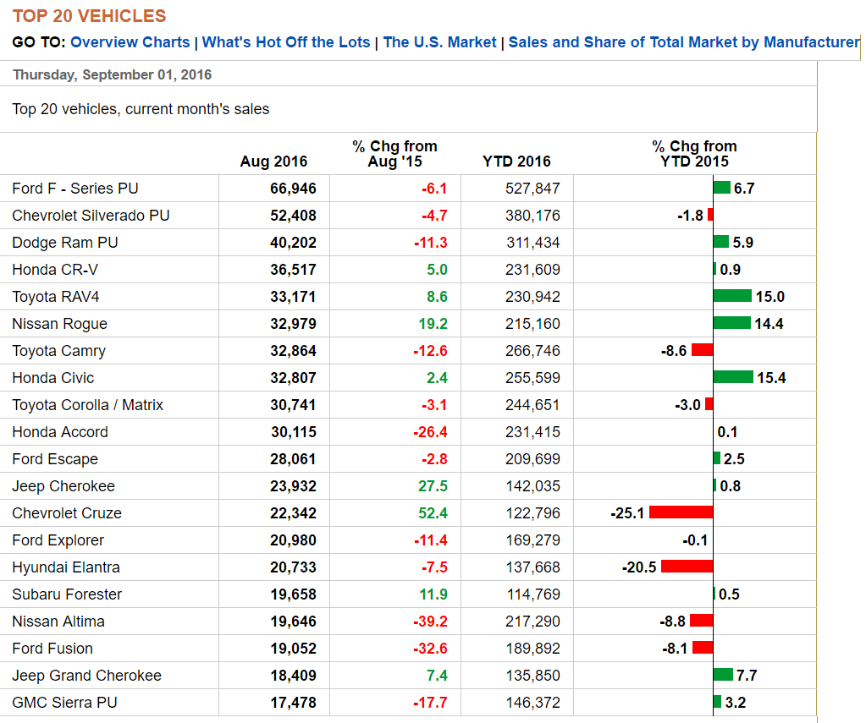Click the Ford Fusion row name
The width and height of the screenshot is (866, 723).
pos(52,648)
